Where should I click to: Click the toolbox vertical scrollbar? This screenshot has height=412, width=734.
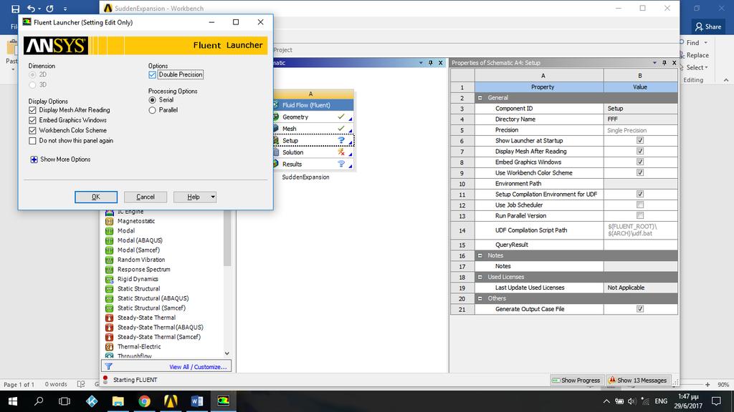click(227, 238)
